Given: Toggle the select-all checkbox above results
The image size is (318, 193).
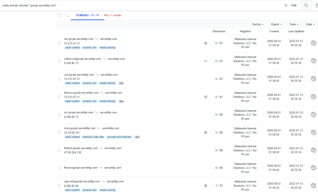Looking at the screenshot, I should point(59,15).
